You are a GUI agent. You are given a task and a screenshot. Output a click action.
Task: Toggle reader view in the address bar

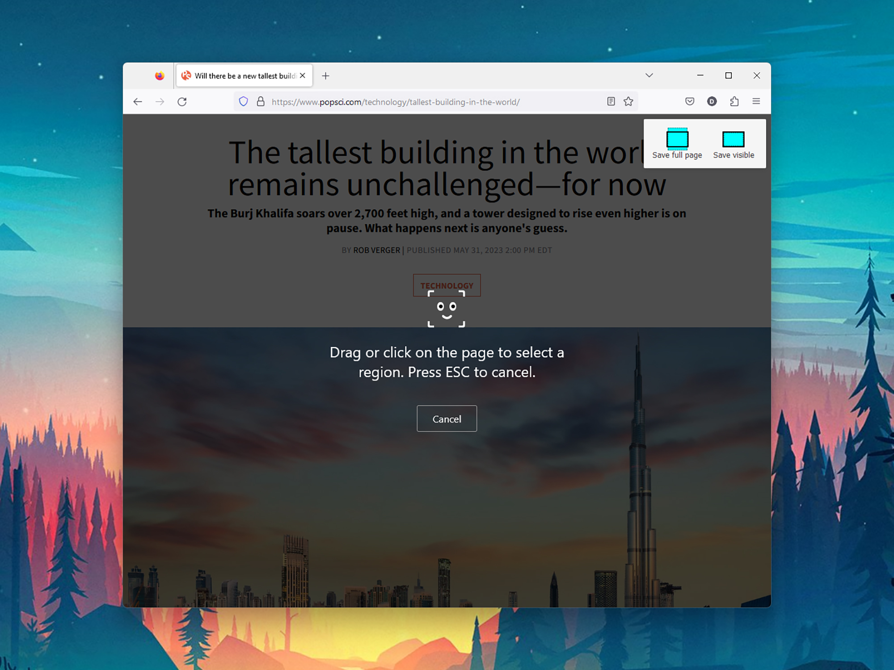tap(611, 101)
